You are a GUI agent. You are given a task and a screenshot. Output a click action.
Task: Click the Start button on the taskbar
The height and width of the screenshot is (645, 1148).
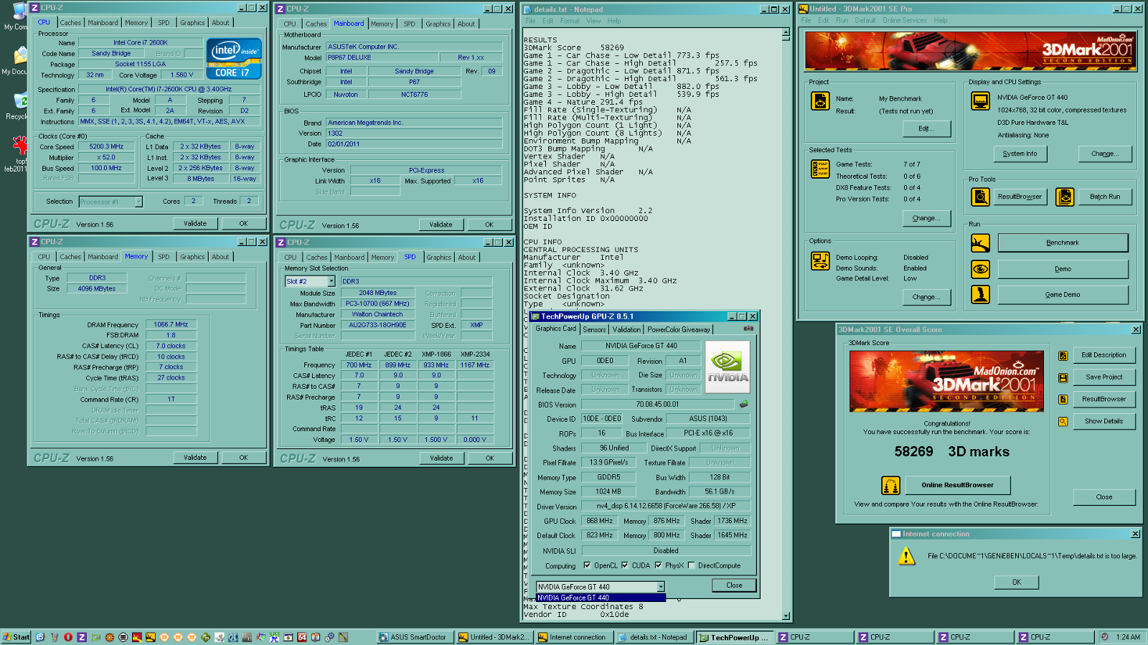click(x=17, y=637)
